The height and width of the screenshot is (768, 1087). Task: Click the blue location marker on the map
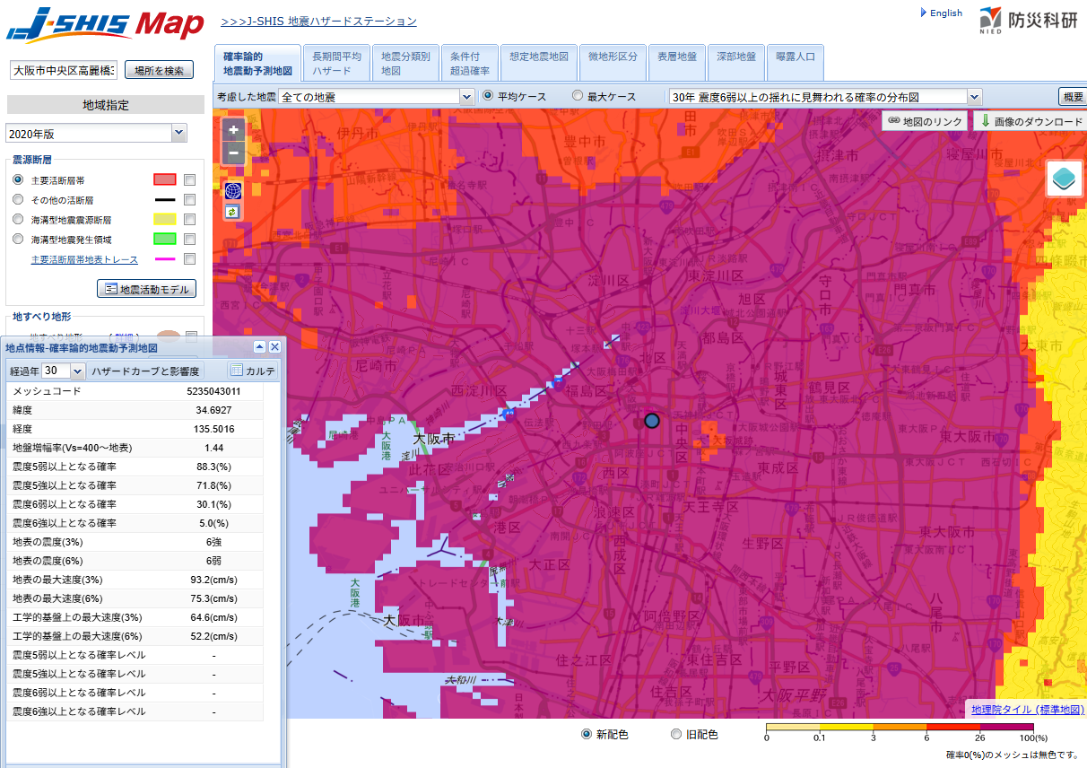click(652, 421)
